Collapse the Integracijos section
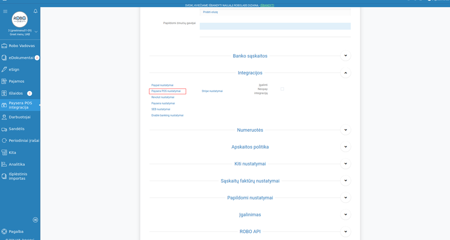450x240 pixels. click(x=346, y=73)
